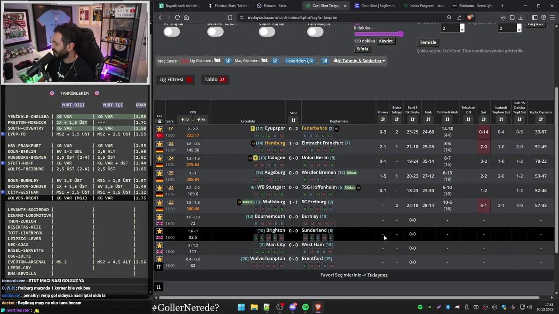Open the browser hamburger menu
This screenshot has height=314, width=559.
pos(552,17)
